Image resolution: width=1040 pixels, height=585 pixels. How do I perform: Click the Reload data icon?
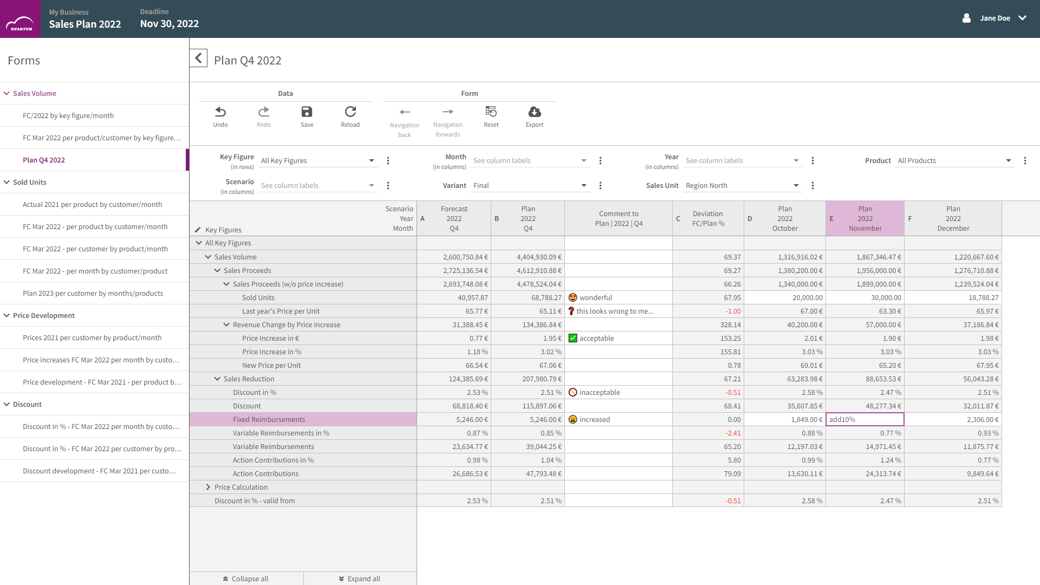click(x=350, y=112)
